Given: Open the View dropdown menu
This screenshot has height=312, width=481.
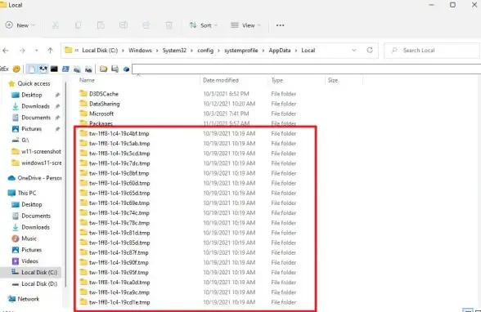Looking at the screenshot, I should (245, 25).
